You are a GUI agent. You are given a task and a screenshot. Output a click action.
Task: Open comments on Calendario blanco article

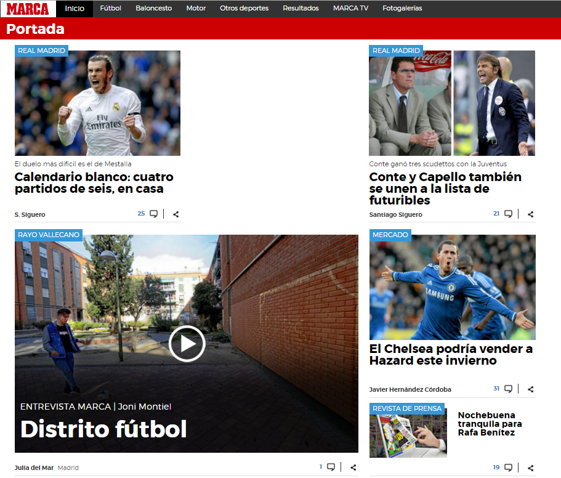(x=153, y=214)
